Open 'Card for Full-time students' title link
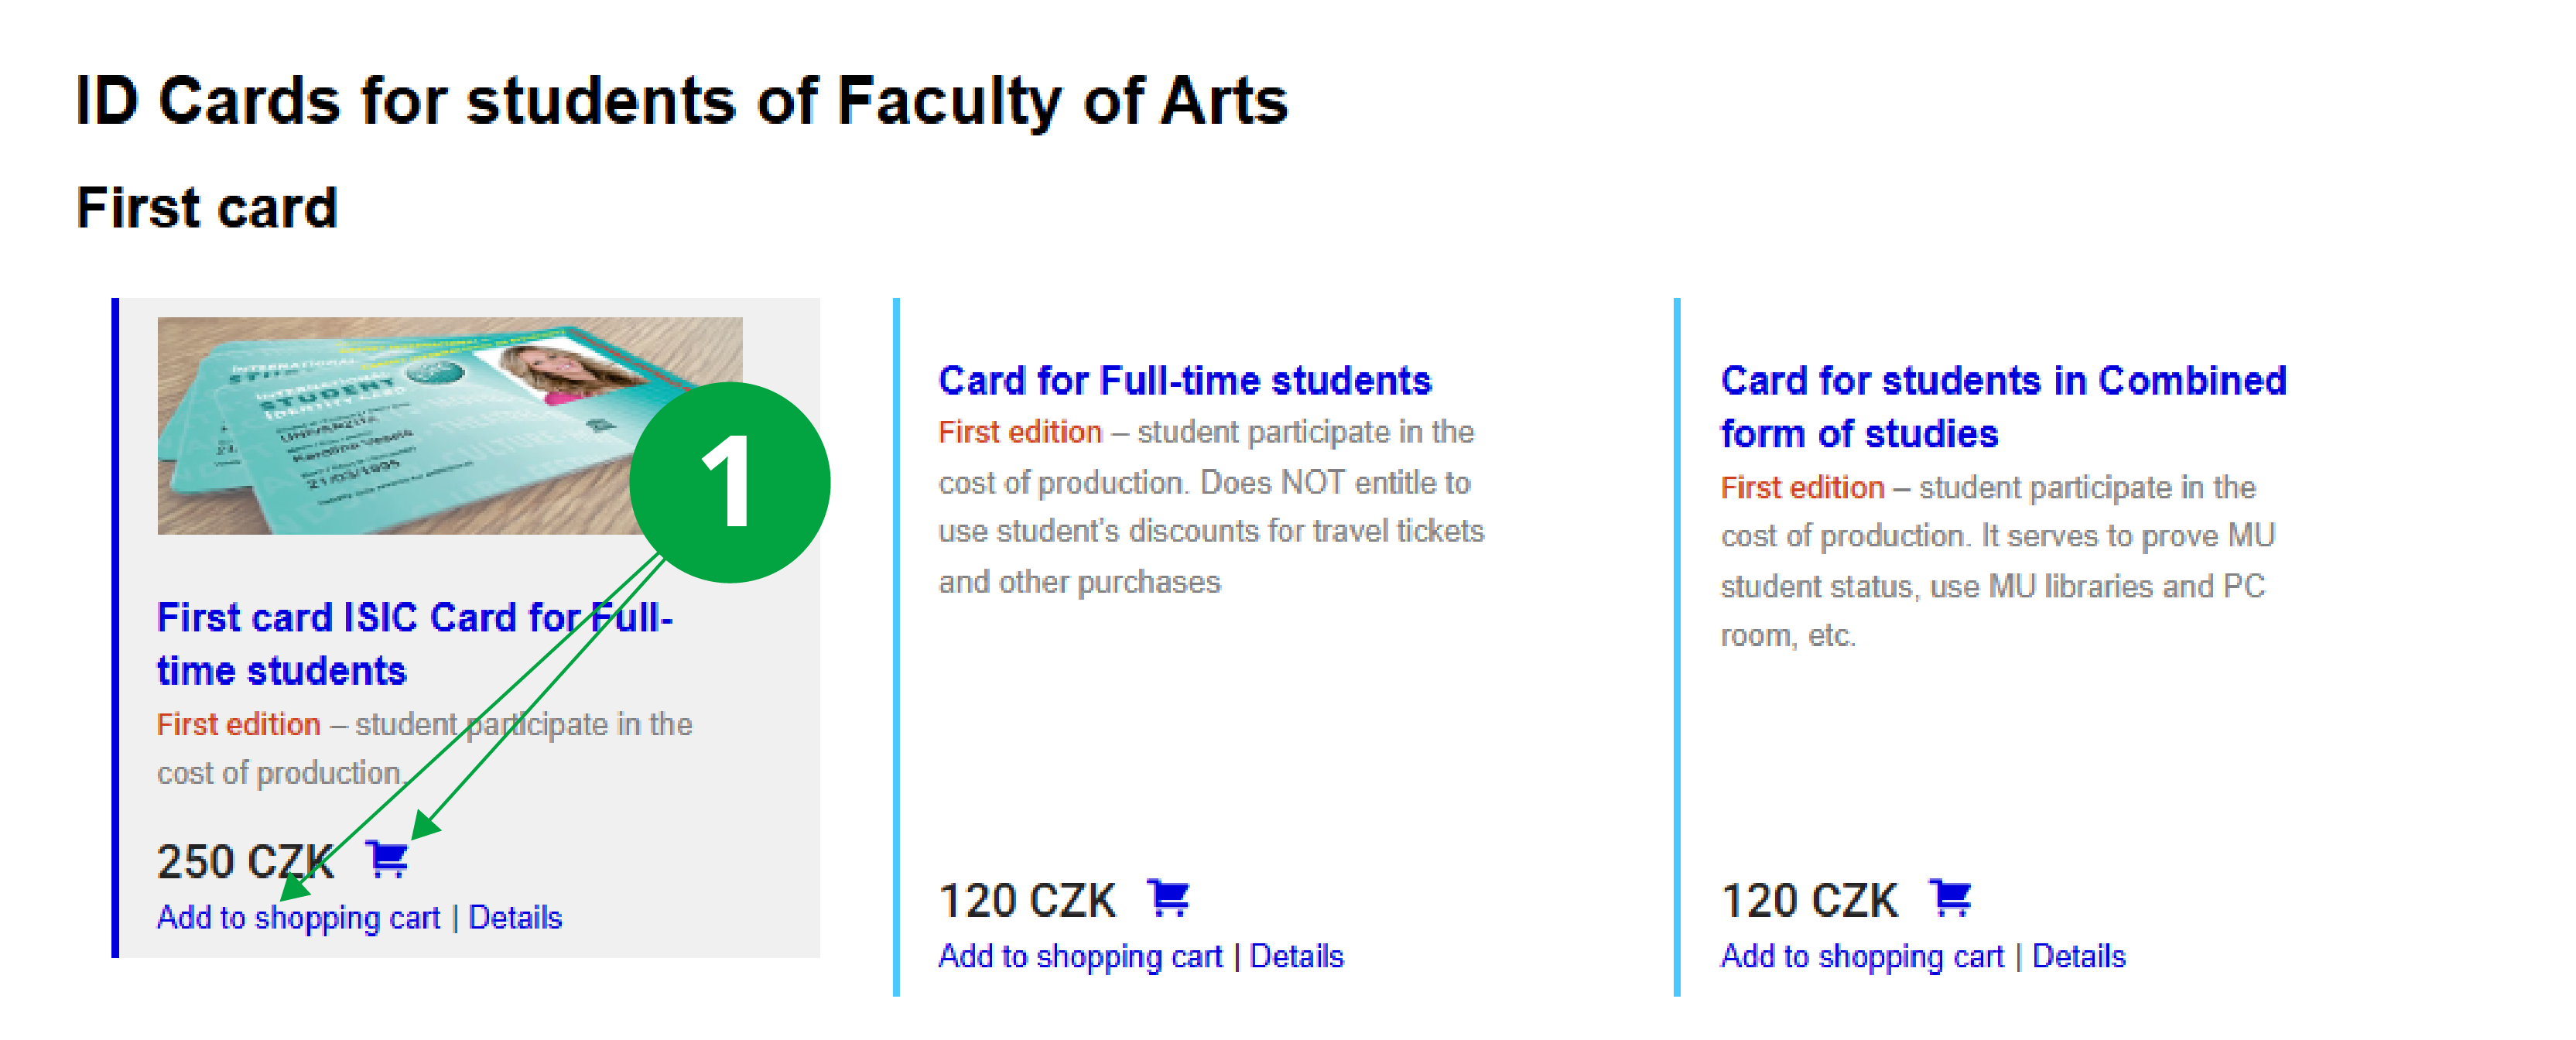The image size is (2576, 1040). [1184, 381]
